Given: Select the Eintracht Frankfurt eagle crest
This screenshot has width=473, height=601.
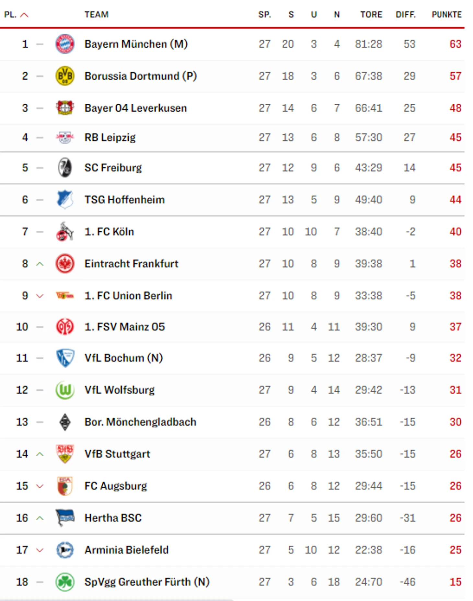Looking at the screenshot, I should coord(65,263).
